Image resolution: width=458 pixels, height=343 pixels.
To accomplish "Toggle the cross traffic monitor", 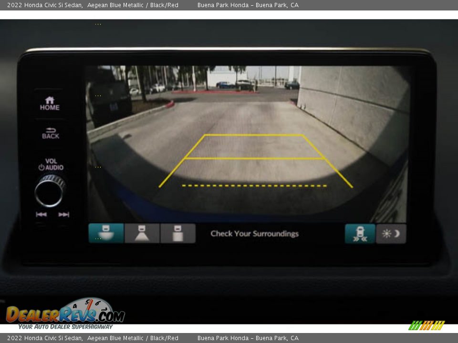I will coord(360,234).
